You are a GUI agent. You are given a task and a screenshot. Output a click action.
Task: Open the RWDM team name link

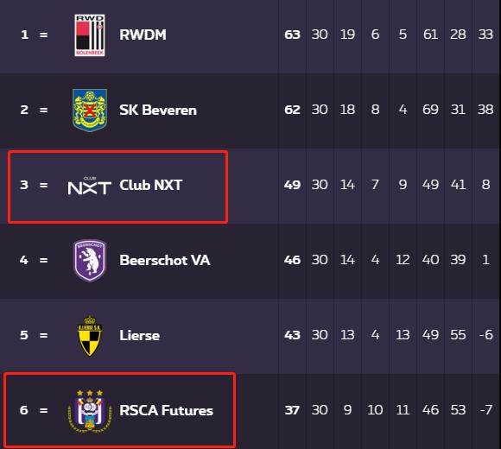pyautogui.click(x=143, y=35)
